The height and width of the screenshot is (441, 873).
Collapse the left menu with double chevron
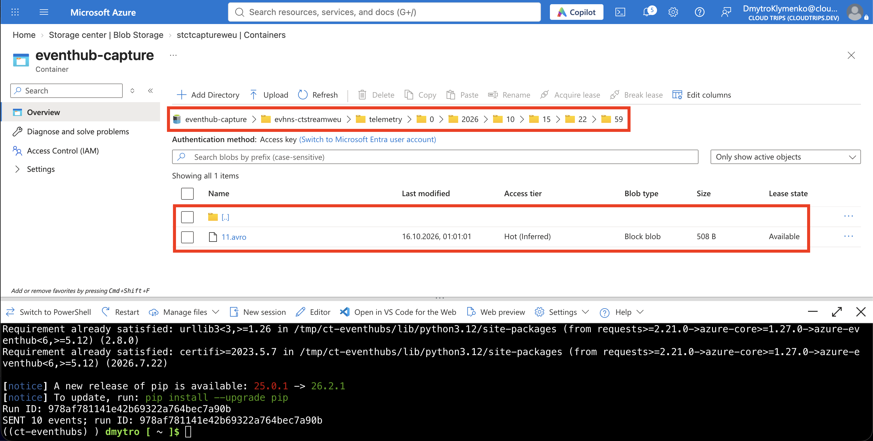coord(150,91)
